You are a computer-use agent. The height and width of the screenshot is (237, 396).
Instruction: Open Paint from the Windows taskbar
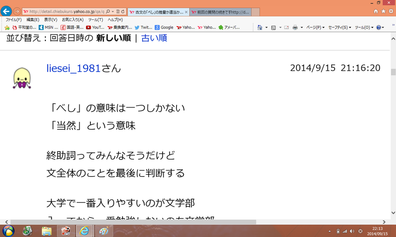coord(105,231)
